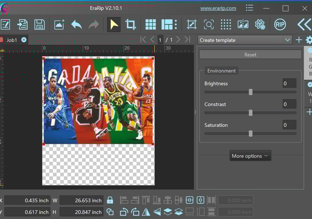The width and height of the screenshot is (312, 219).
Task: Open the www.erarip.com link
Action: point(218,8)
